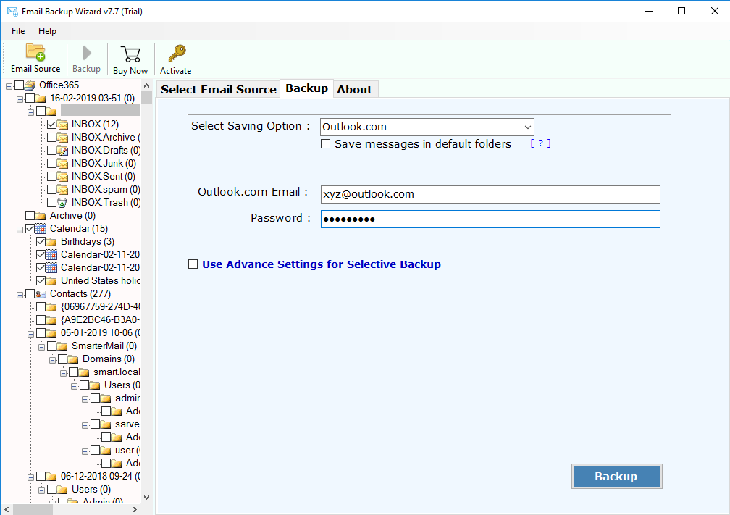Viewport: 730px width, 515px height.
Task: Click the horizontal scroll right arrow
Action: (135, 509)
